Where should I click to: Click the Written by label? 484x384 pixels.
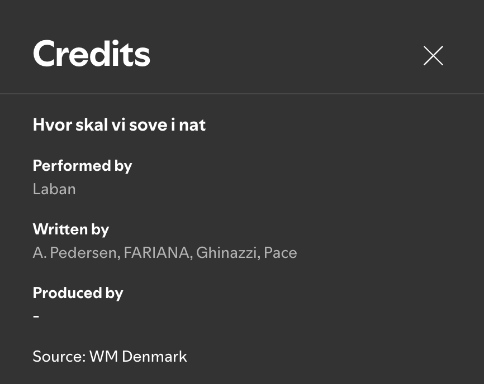pos(71,229)
